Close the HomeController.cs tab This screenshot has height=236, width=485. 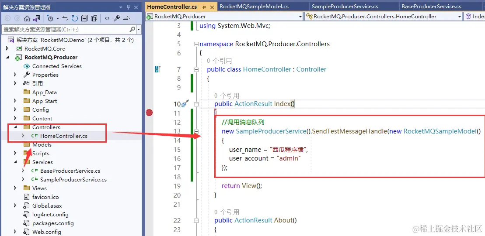[x=212, y=7]
